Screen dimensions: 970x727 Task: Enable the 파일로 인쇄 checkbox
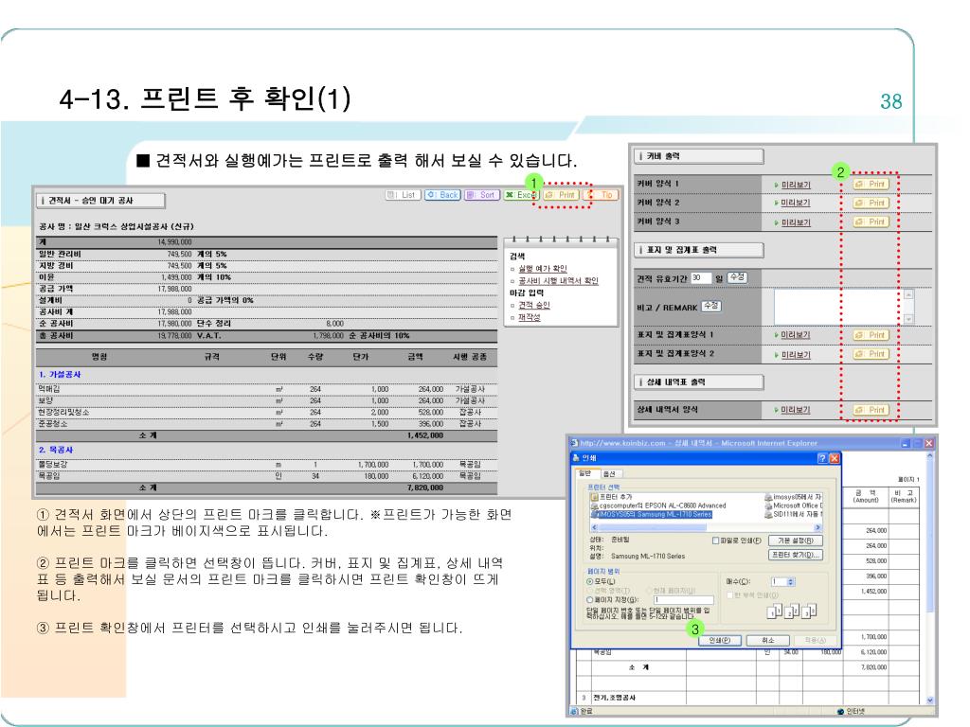(716, 541)
